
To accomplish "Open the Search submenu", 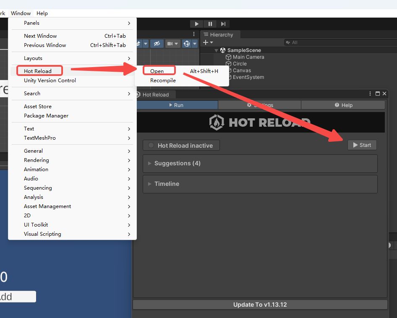I will coord(73,94).
